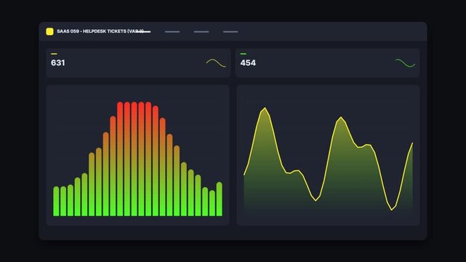Click the 631 metric value
This screenshot has height=262, width=466.
click(58, 63)
